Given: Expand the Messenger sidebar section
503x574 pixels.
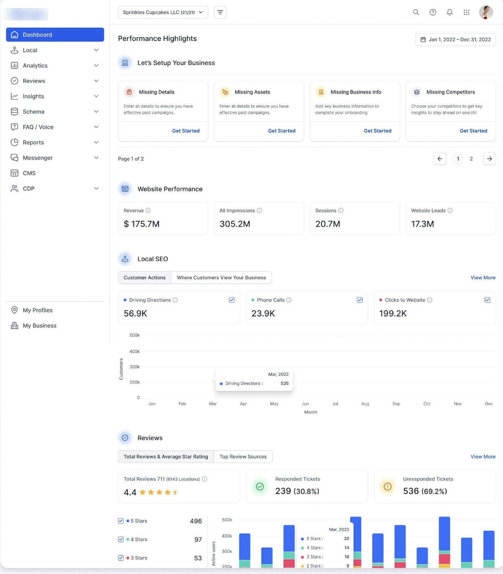Looking at the screenshot, I should point(55,158).
